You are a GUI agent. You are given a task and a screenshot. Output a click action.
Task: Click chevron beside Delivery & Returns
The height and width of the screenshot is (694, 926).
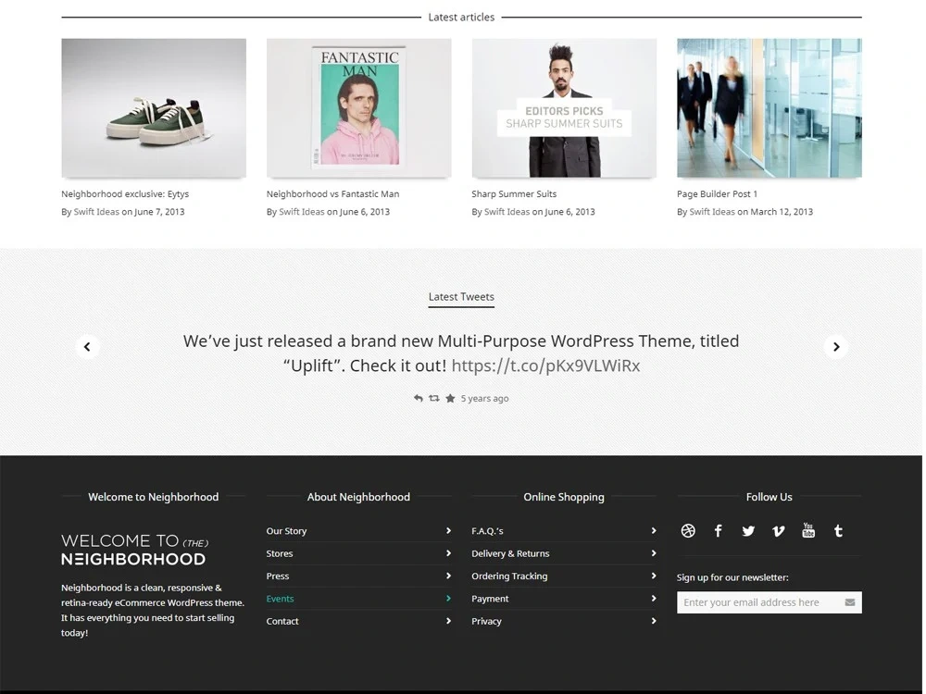[653, 553]
